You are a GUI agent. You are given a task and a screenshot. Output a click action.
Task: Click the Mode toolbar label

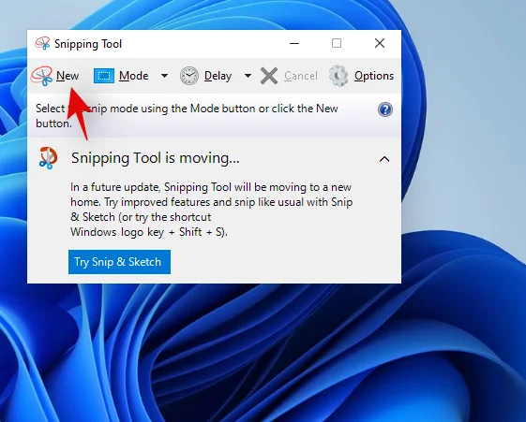(x=133, y=76)
